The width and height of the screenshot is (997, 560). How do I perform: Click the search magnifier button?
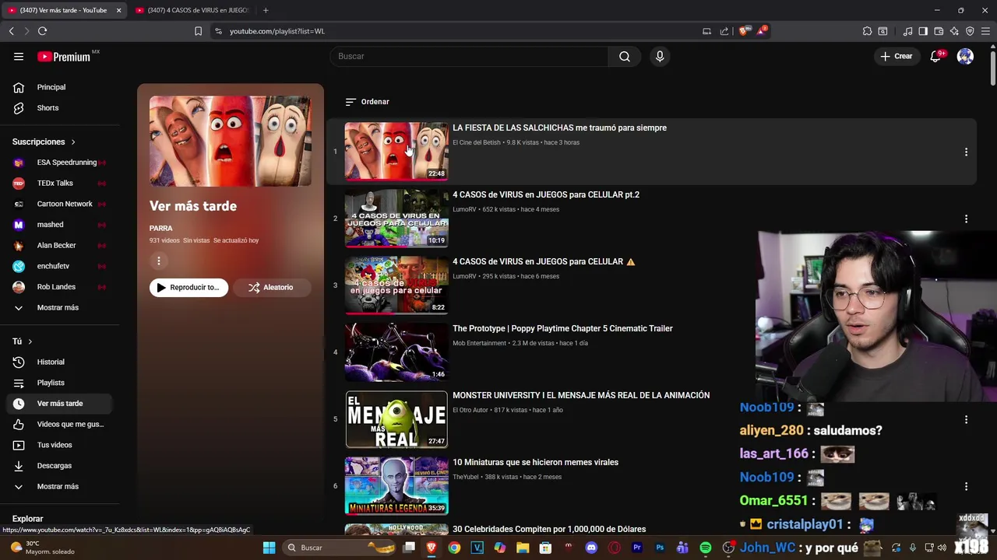(625, 56)
